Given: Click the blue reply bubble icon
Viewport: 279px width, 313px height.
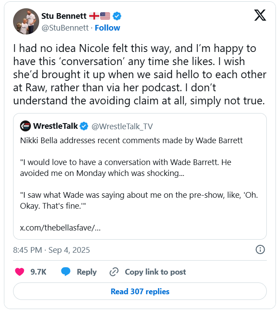Looking at the screenshot, I should point(66,272).
